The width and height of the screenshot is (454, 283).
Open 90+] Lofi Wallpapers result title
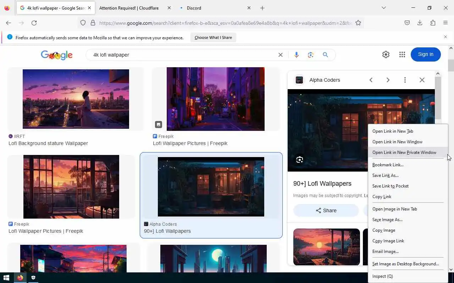[167, 231]
